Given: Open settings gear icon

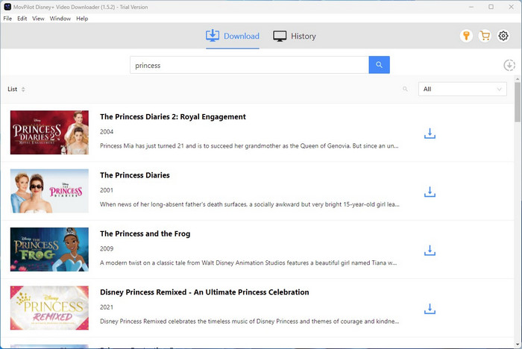Looking at the screenshot, I should click(503, 36).
